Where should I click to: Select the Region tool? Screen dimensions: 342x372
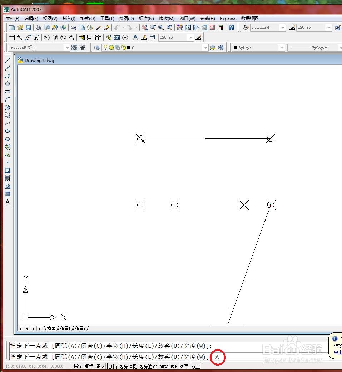8,186
